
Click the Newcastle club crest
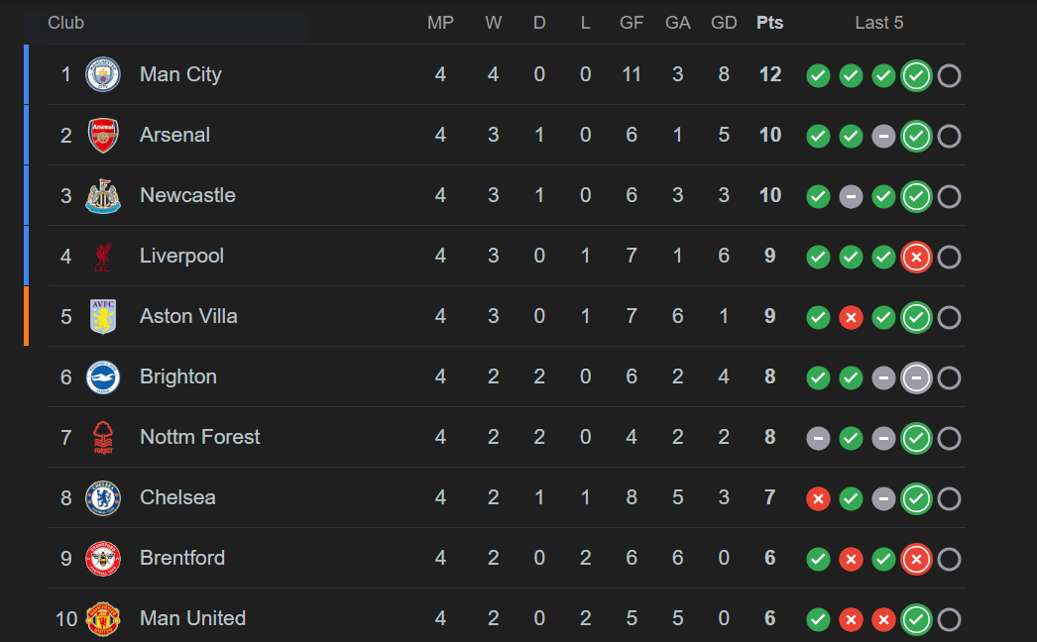103,196
